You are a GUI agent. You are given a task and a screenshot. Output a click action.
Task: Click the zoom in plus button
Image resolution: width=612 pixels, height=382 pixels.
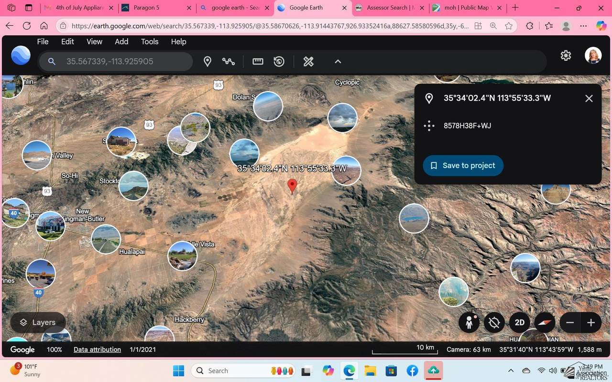click(x=591, y=322)
